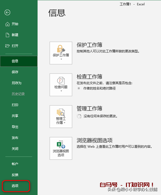Image resolution: width=161 pixels, height=195 pixels.
Task: Click the New document icon
Action: click(x=8, y=35)
